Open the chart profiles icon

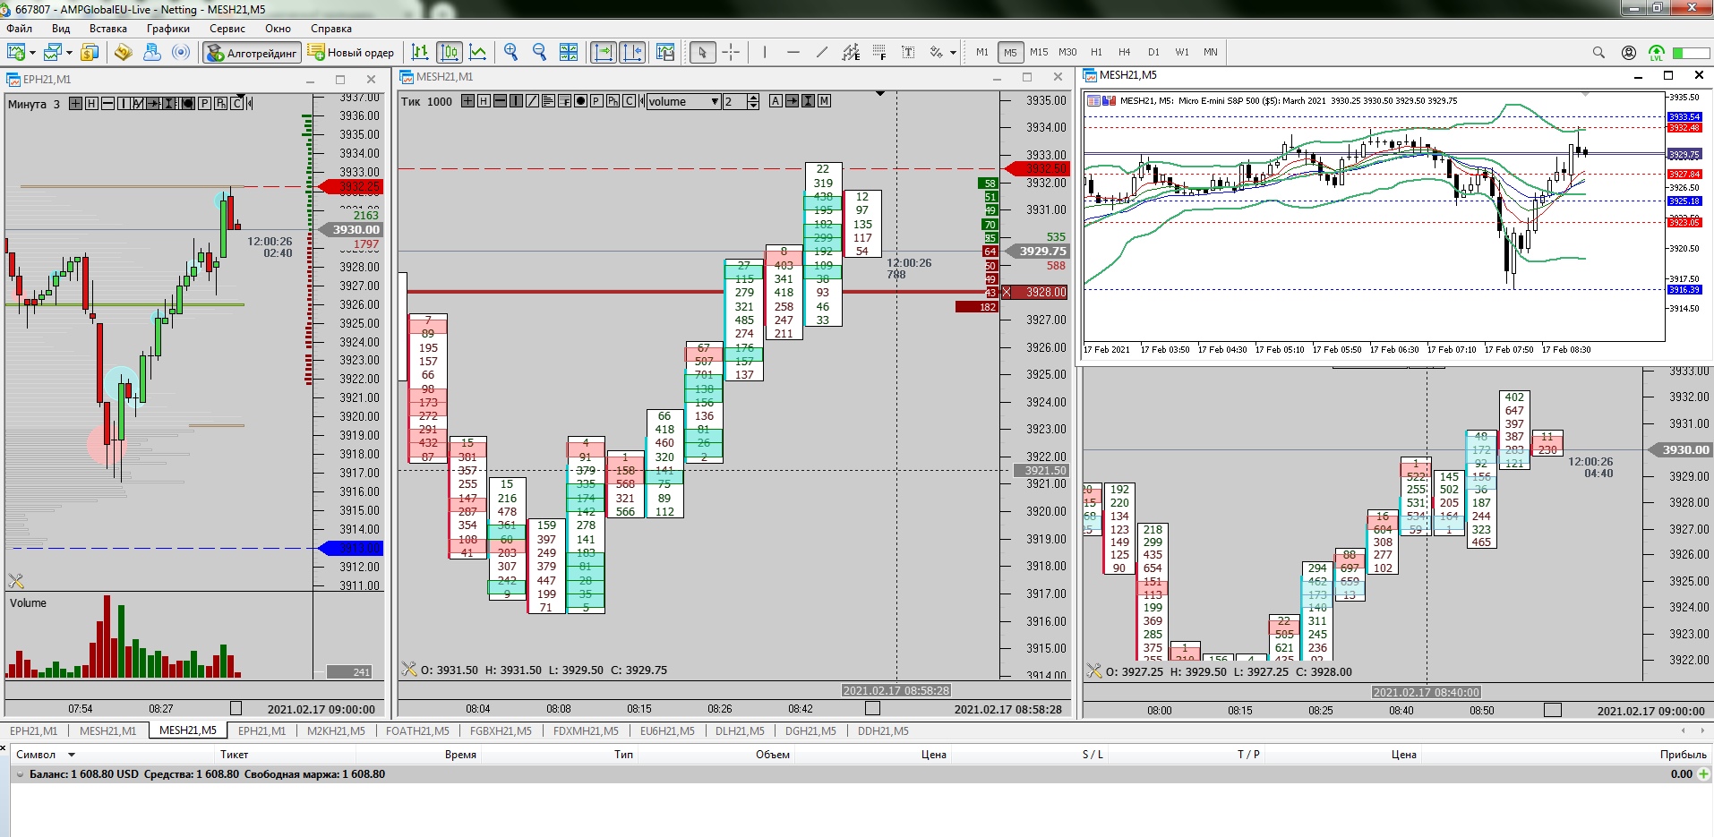point(54,52)
